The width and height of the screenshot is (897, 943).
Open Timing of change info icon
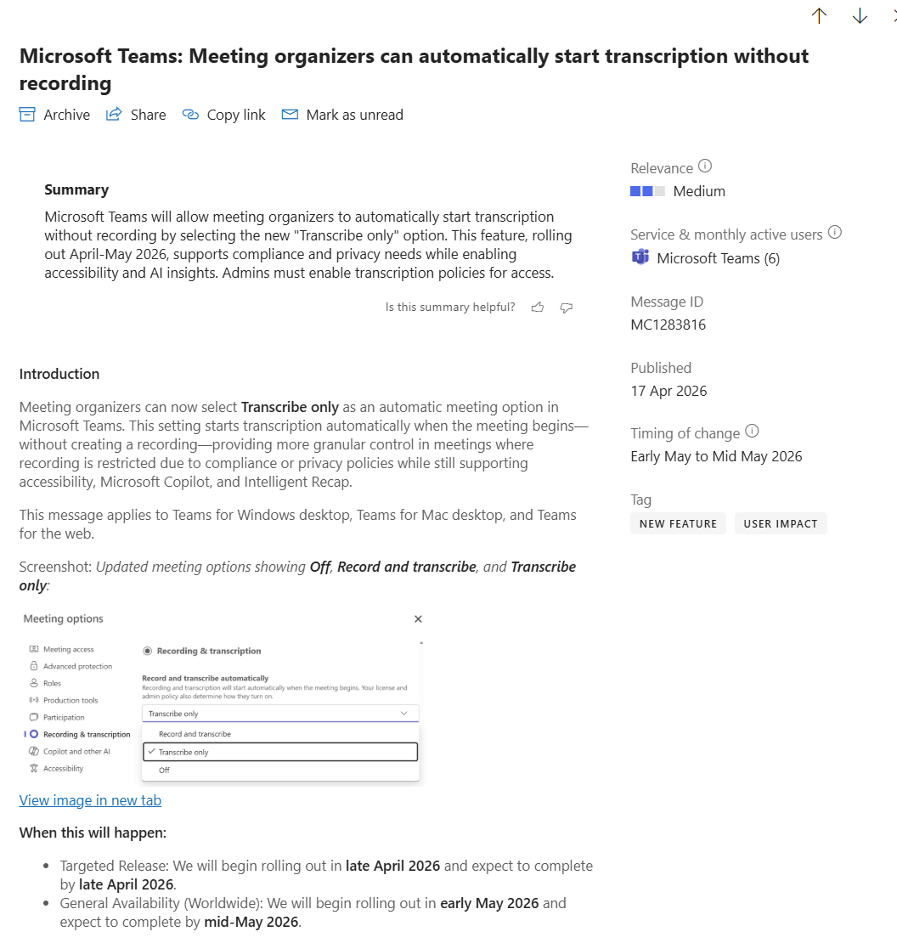[752, 431]
